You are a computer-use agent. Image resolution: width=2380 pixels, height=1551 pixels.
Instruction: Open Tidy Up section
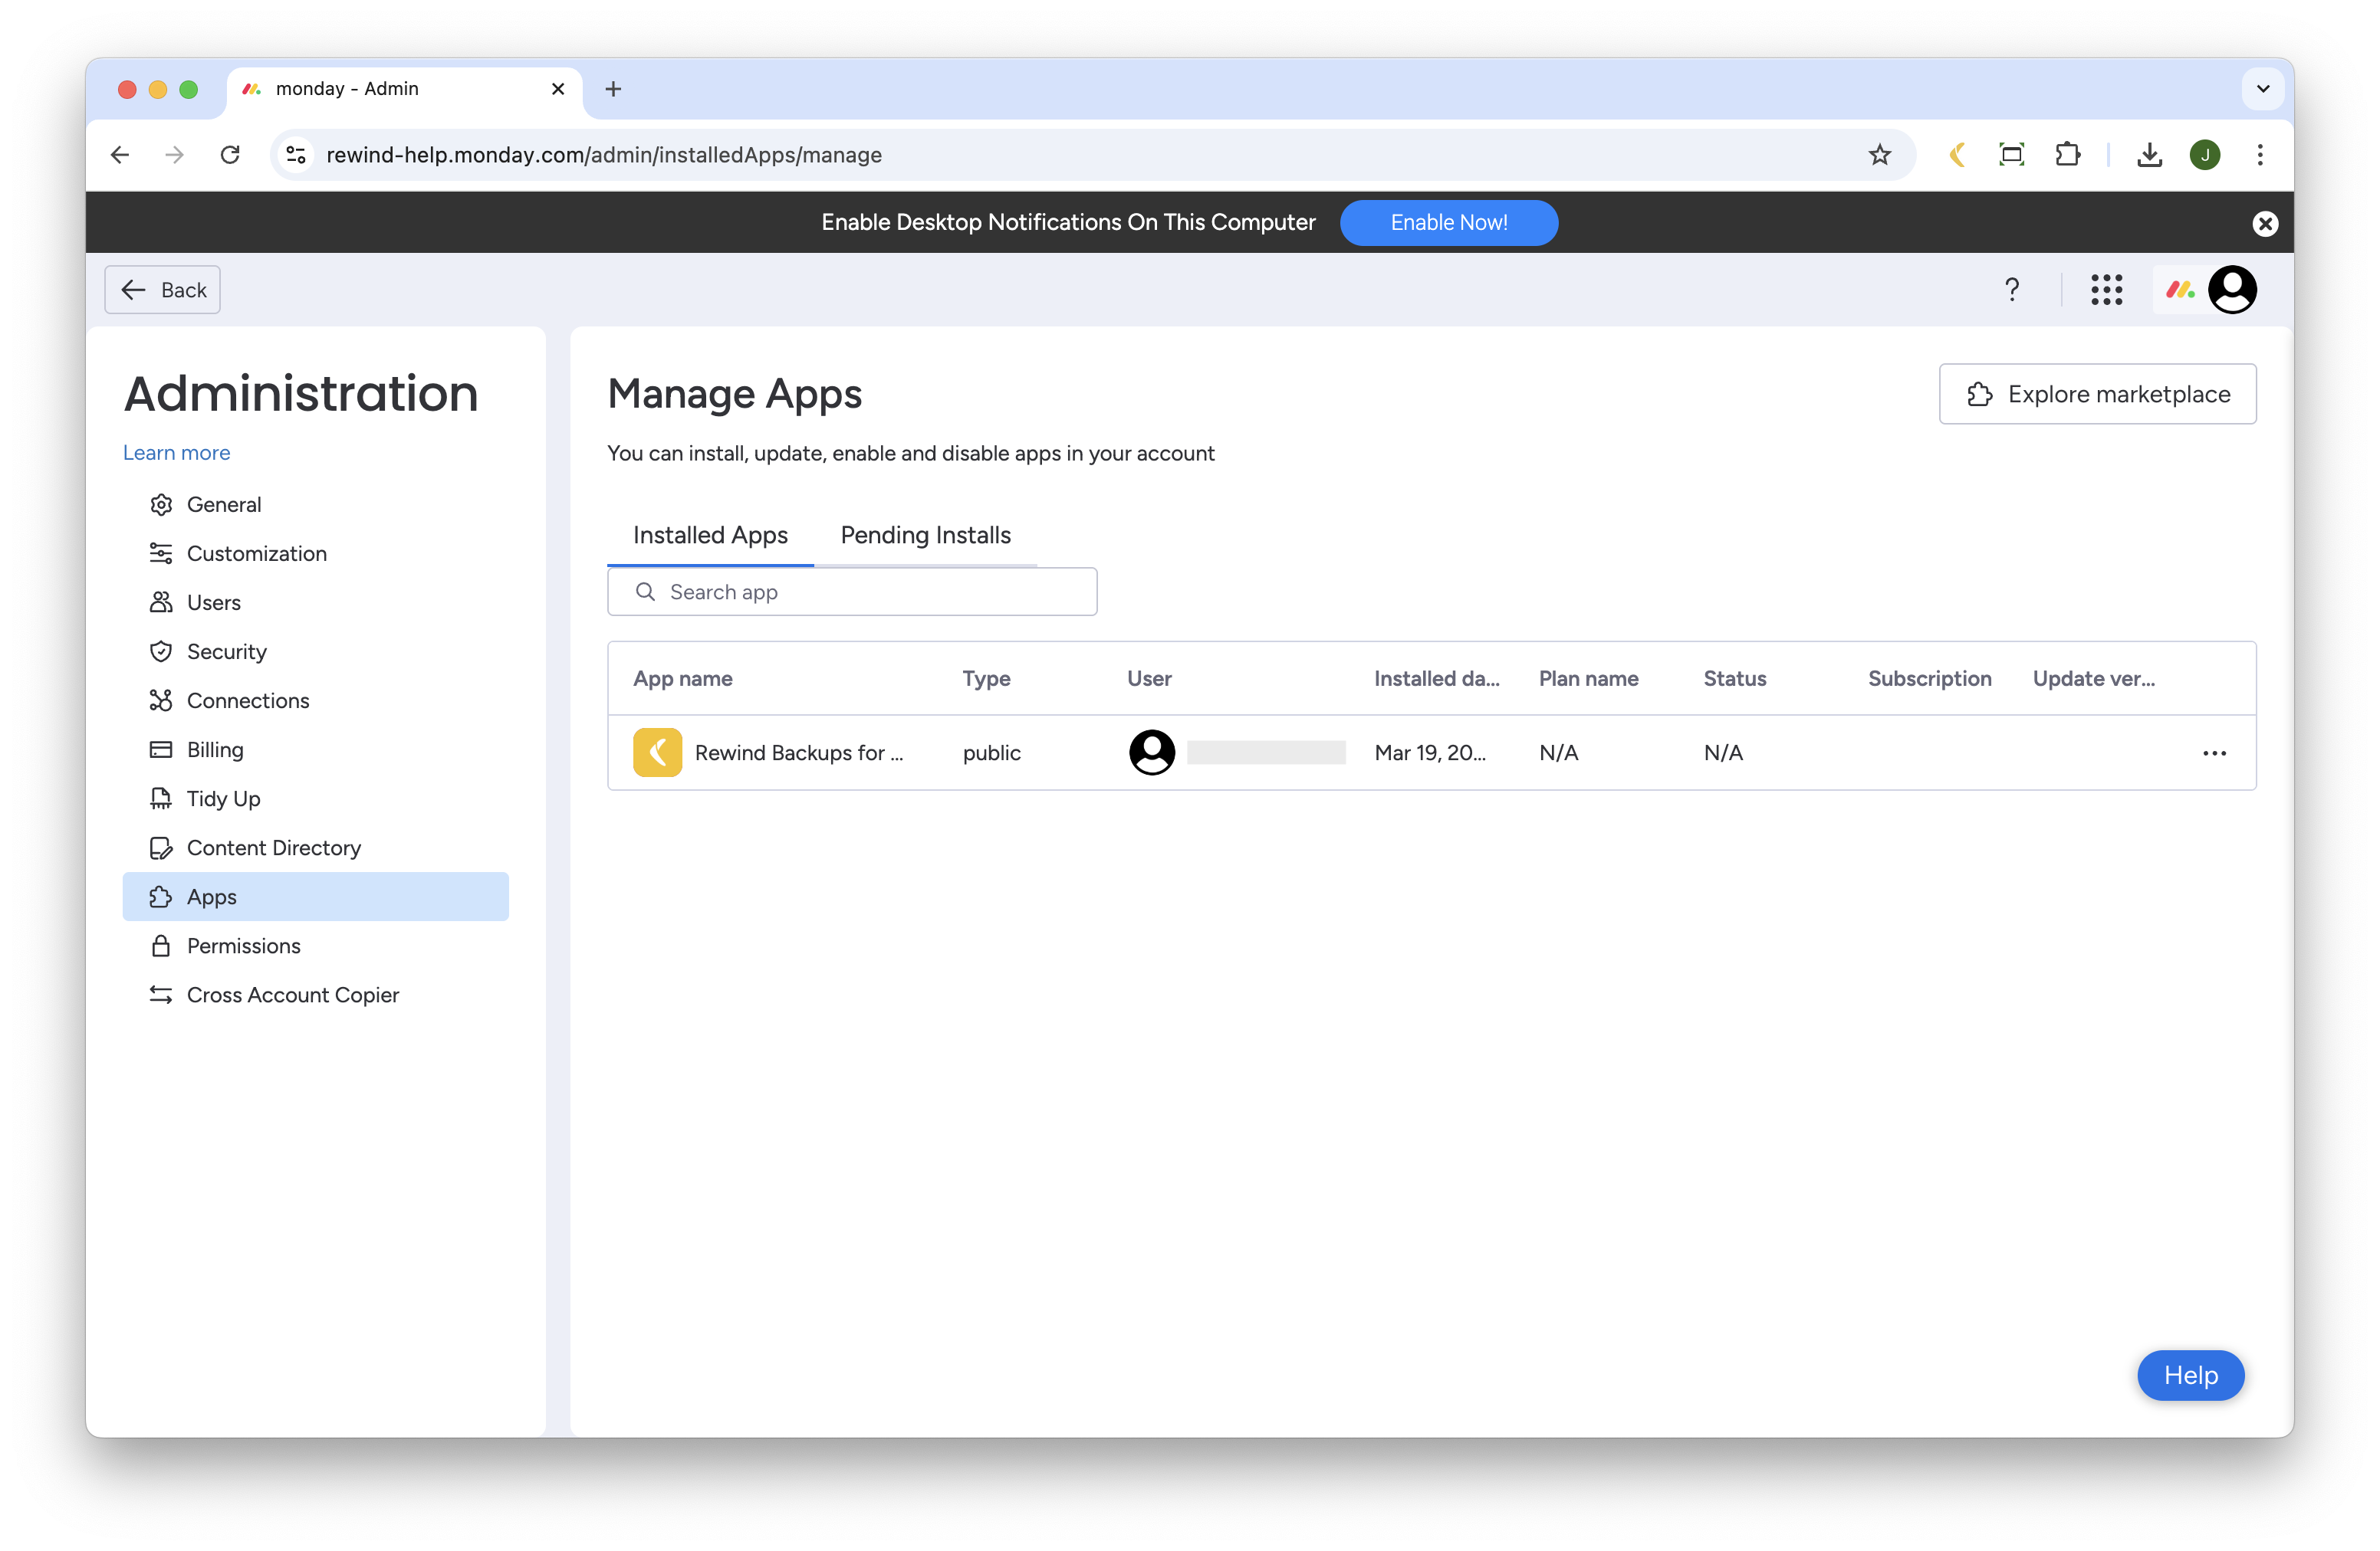pyautogui.click(x=315, y=798)
